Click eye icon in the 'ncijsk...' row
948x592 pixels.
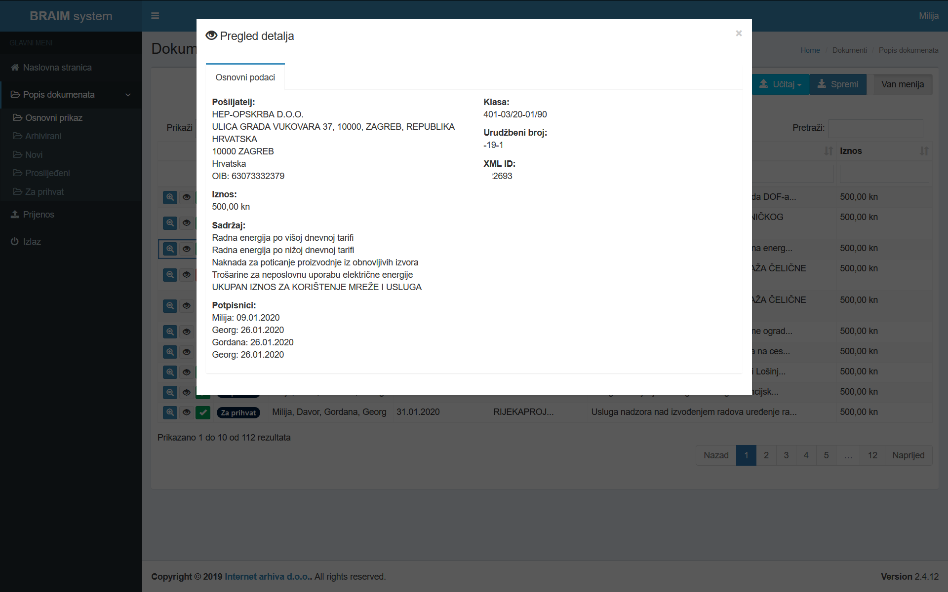(186, 392)
